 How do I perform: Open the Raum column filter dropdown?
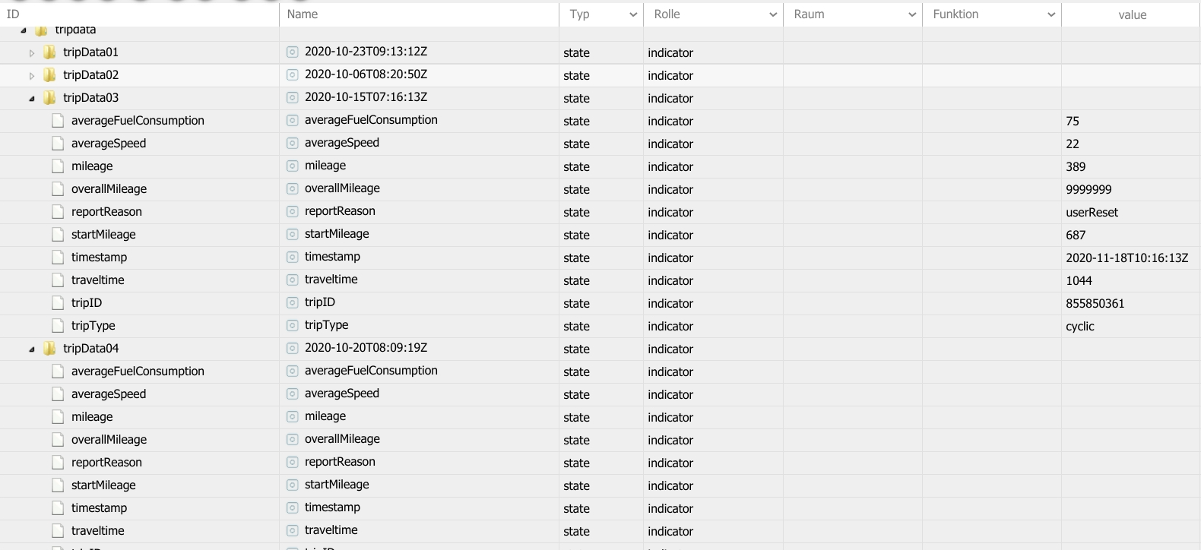tap(912, 14)
